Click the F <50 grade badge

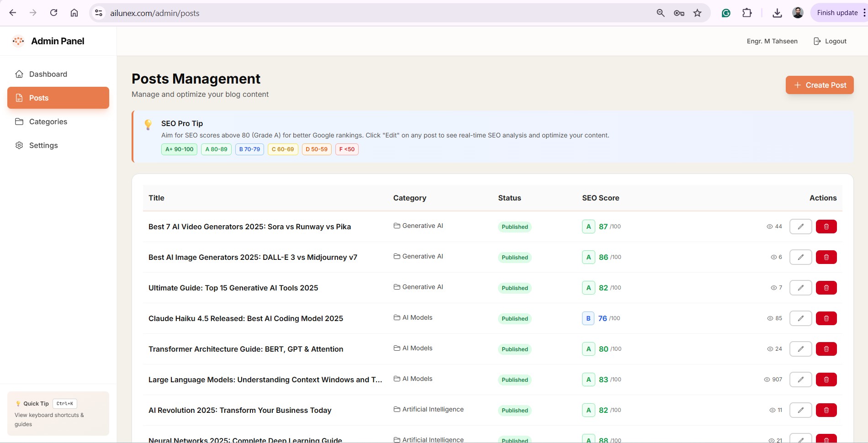347,149
